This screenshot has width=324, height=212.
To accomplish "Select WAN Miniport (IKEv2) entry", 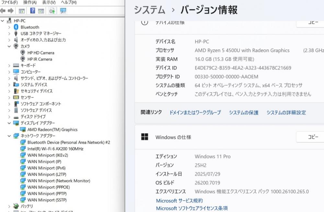I will pyautogui.click(x=48, y=155).
